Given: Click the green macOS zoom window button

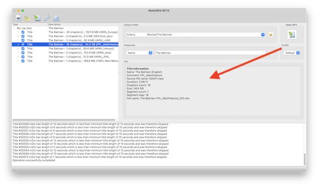Looking at the screenshot, I should point(23,10).
